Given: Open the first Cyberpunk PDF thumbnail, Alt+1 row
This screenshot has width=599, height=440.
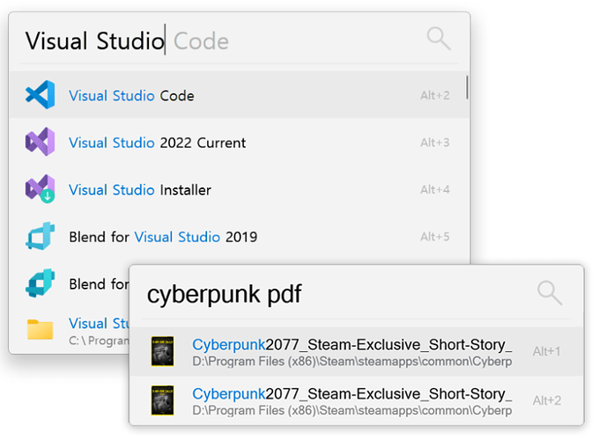Looking at the screenshot, I should point(162,351).
